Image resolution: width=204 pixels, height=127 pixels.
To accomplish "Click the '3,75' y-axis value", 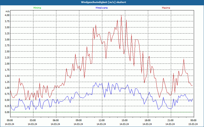I will coord(7,21).
